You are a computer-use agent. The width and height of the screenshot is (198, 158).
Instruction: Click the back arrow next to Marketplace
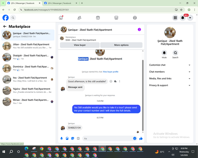click(5, 26)
